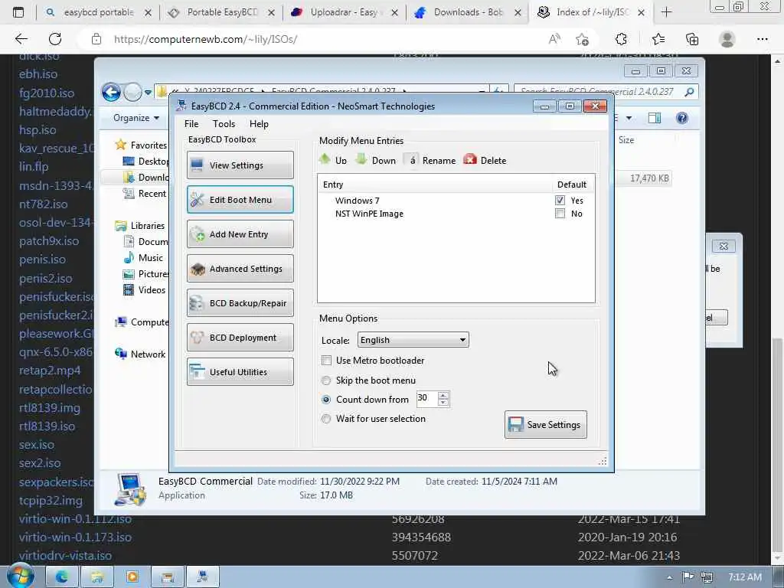Toggle default checkbox for Windows 7
Screen dimensions: 784x588
coord(560,201)
